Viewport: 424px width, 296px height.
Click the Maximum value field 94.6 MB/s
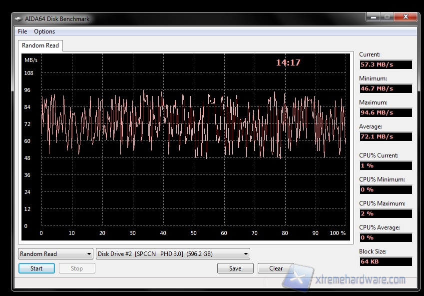point(386,112)
